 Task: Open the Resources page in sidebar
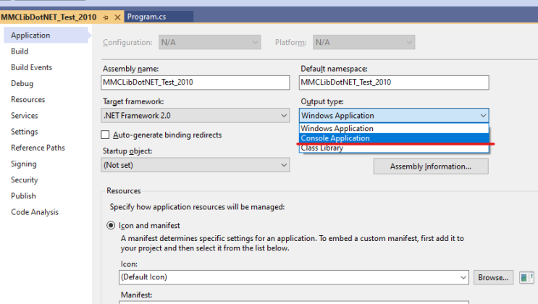(x=28, y=99)
